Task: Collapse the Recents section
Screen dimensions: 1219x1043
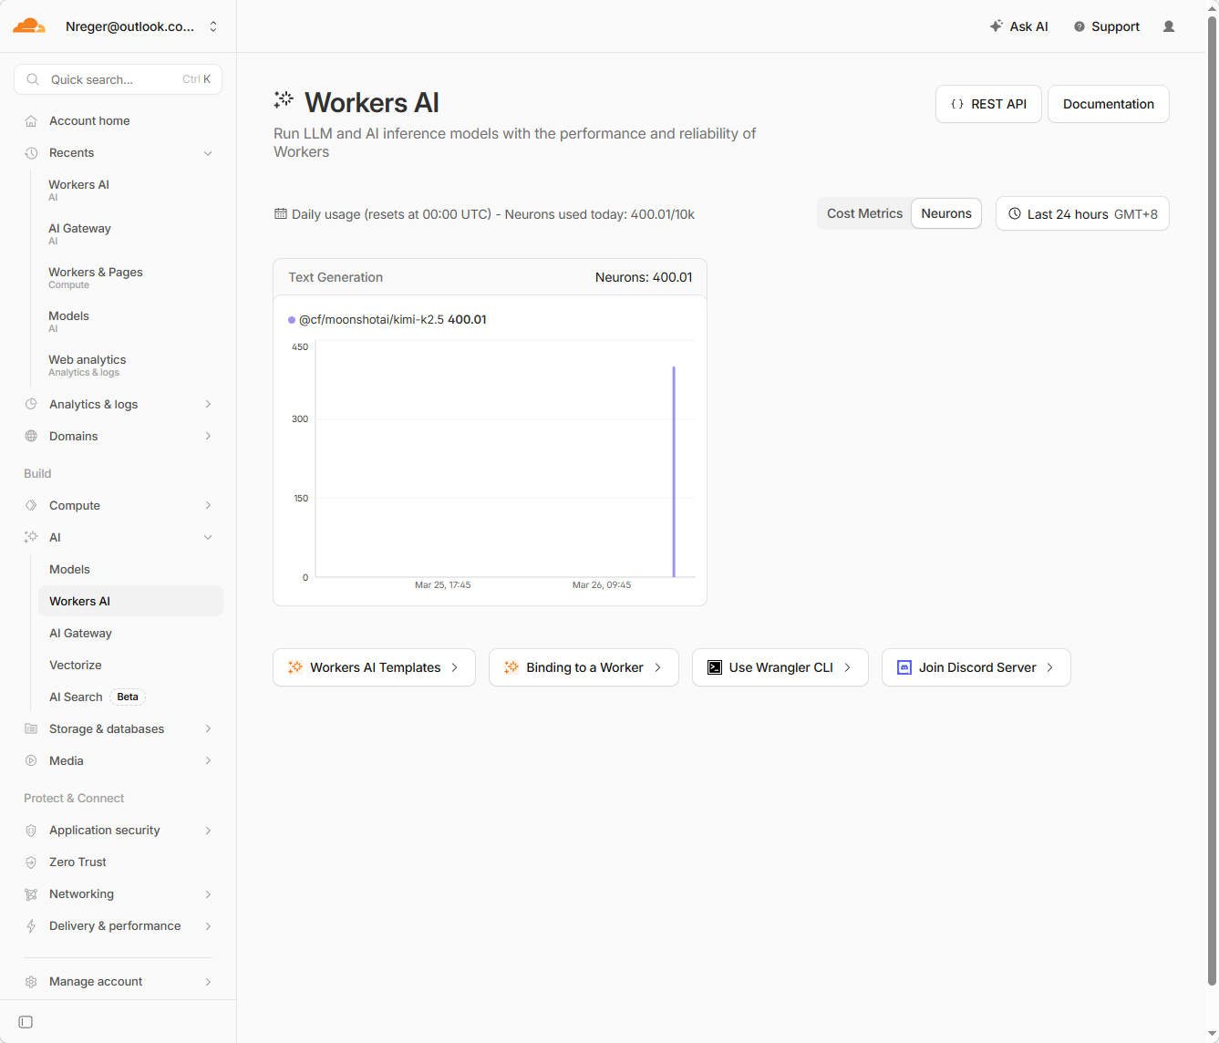Action: (x=208, y=153)
